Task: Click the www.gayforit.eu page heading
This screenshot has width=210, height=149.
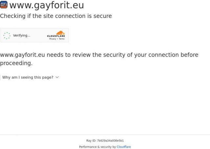Action: coord(47,5)
